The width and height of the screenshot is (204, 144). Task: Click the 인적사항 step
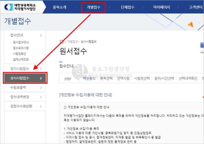point(123,78)
